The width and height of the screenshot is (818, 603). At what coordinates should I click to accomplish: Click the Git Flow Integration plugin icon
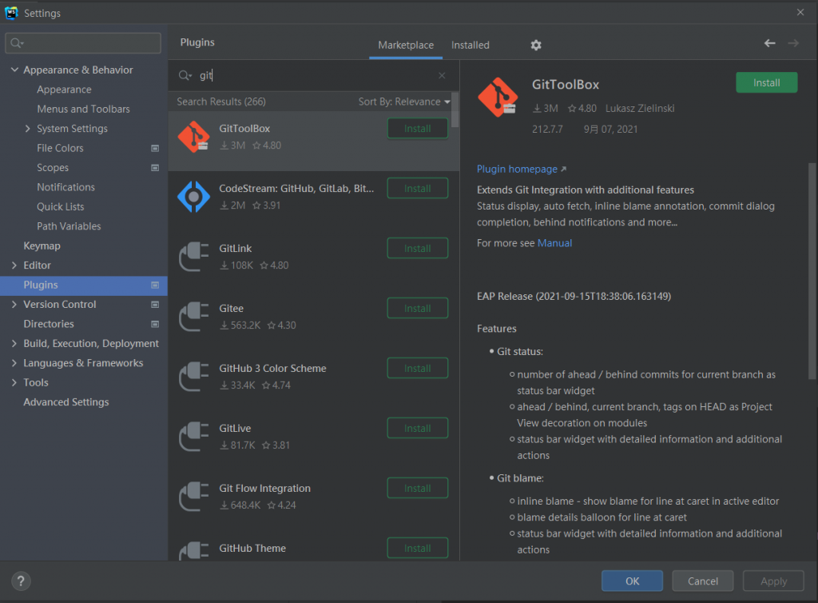(193, 497)
